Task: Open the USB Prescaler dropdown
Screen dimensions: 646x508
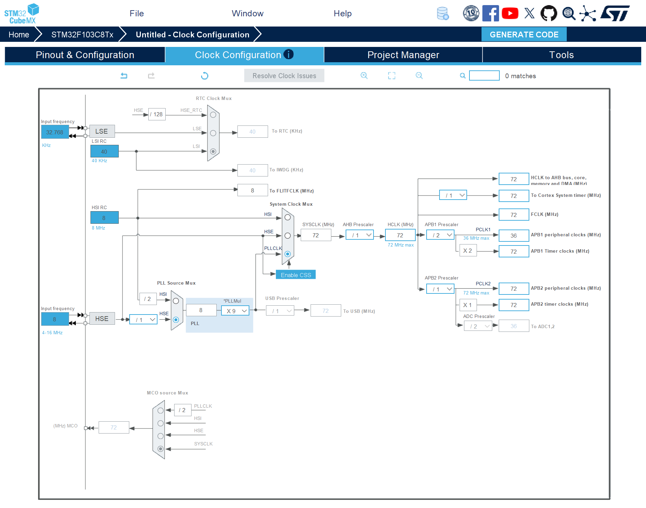Action: (x=280, y=311)
